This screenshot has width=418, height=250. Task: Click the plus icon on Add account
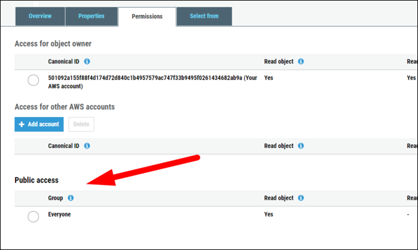pos(21,124)
